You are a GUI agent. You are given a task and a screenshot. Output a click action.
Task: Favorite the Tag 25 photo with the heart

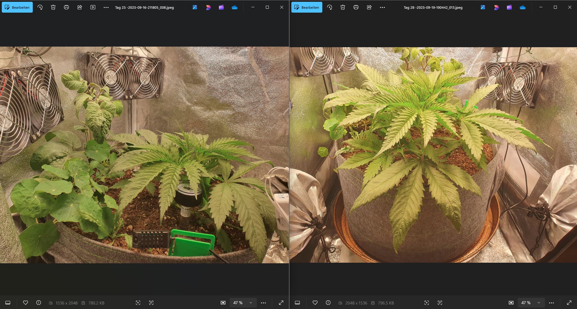coord(26,303)
